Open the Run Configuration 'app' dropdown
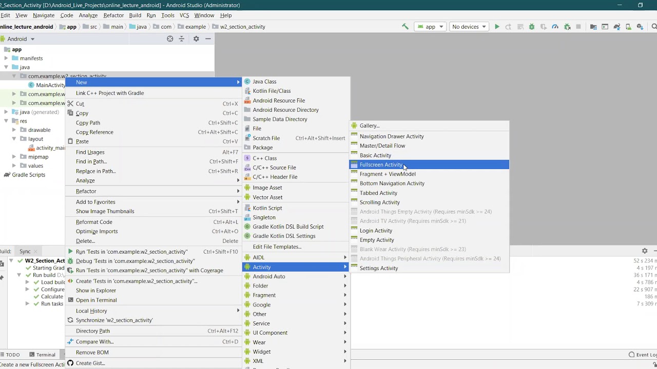This screenshot has height=369, width=657. 431,27
